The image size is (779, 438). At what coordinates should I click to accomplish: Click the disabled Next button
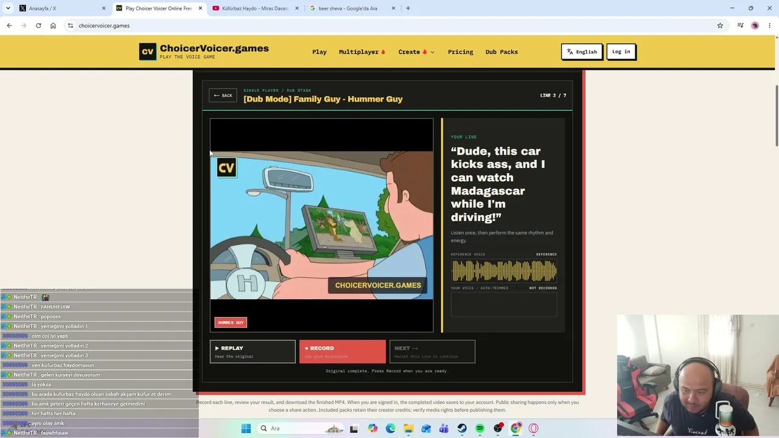click(x=432, y=352)
